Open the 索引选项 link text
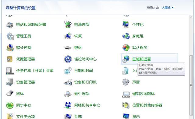This screenshot has height=119, width=195. click(82, 94)
